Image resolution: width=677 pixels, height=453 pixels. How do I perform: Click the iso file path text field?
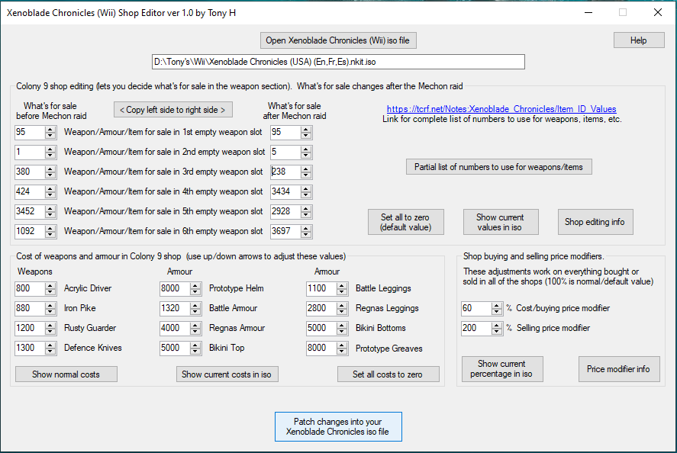pos(338,62)
